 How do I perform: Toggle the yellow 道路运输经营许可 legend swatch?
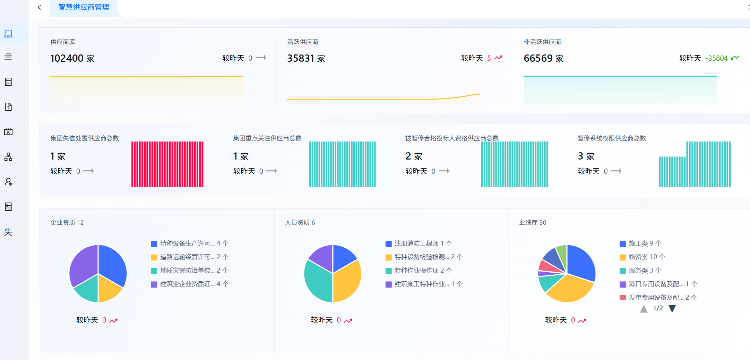tap(154, 257)
